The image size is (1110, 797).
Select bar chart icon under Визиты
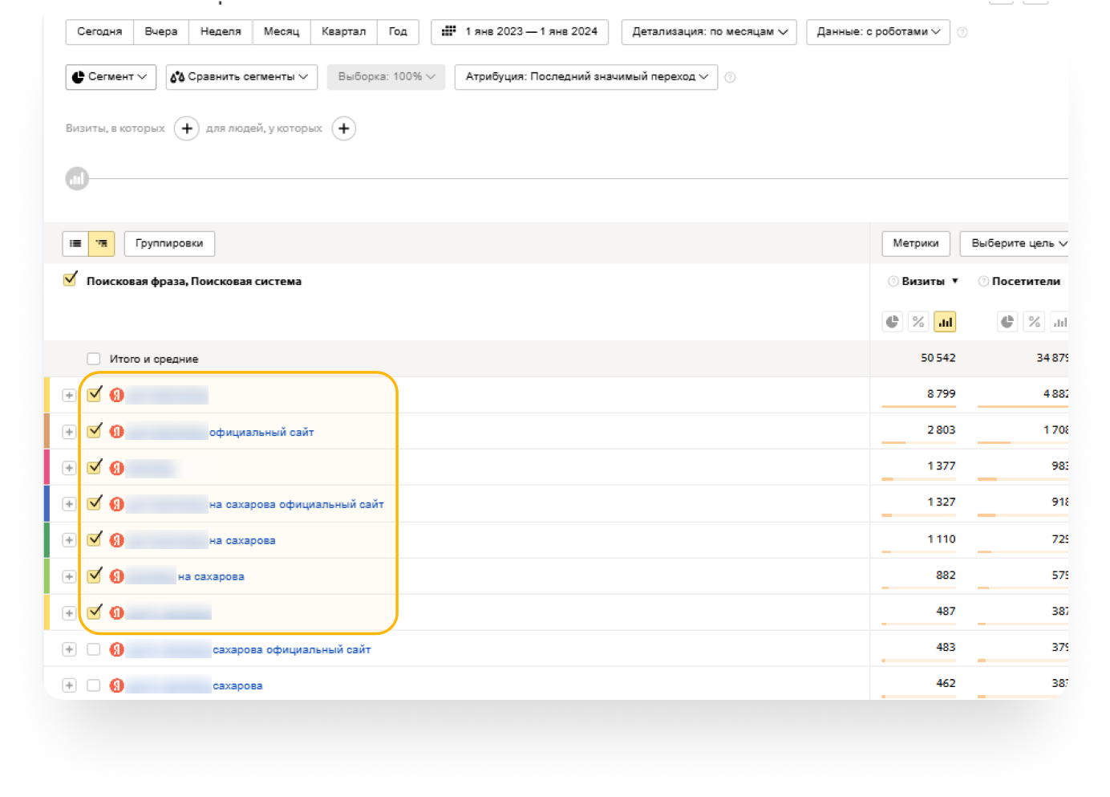945,322
